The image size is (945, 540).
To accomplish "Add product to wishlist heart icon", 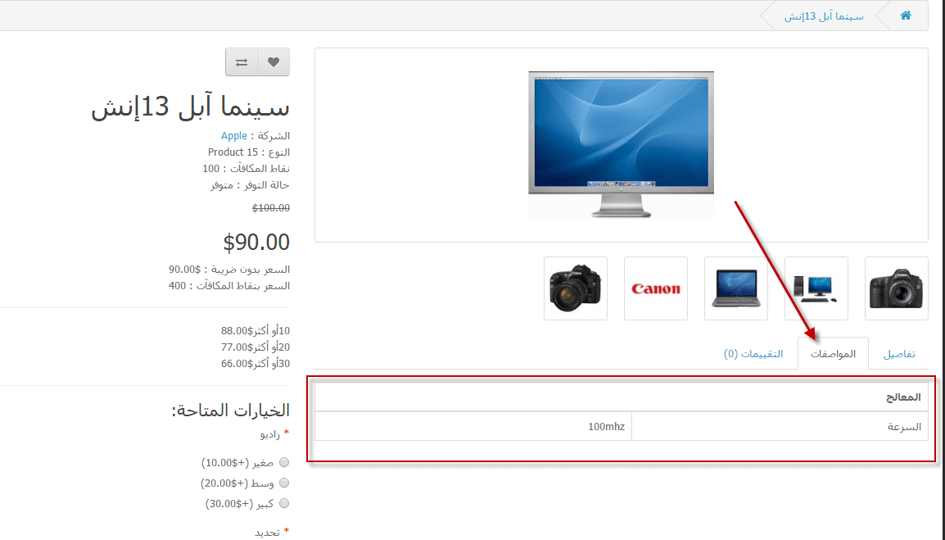I will click(x=274, y=62).
